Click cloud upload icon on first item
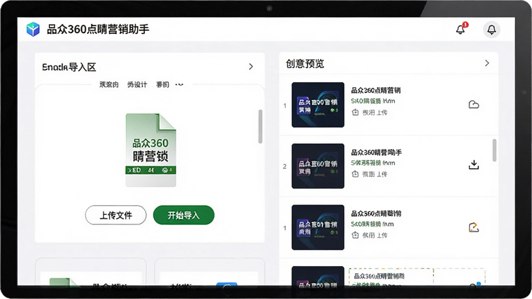The width and height of the screenshot is (532, 299). (474, 104)
